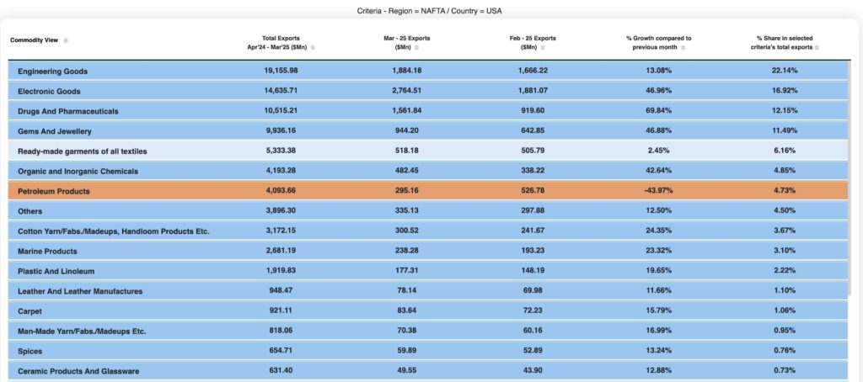Image resolution: width=863 pixels, height=382 pixels.
Task: Click the icon beside Total Exports header
Action: pos(313,48)
